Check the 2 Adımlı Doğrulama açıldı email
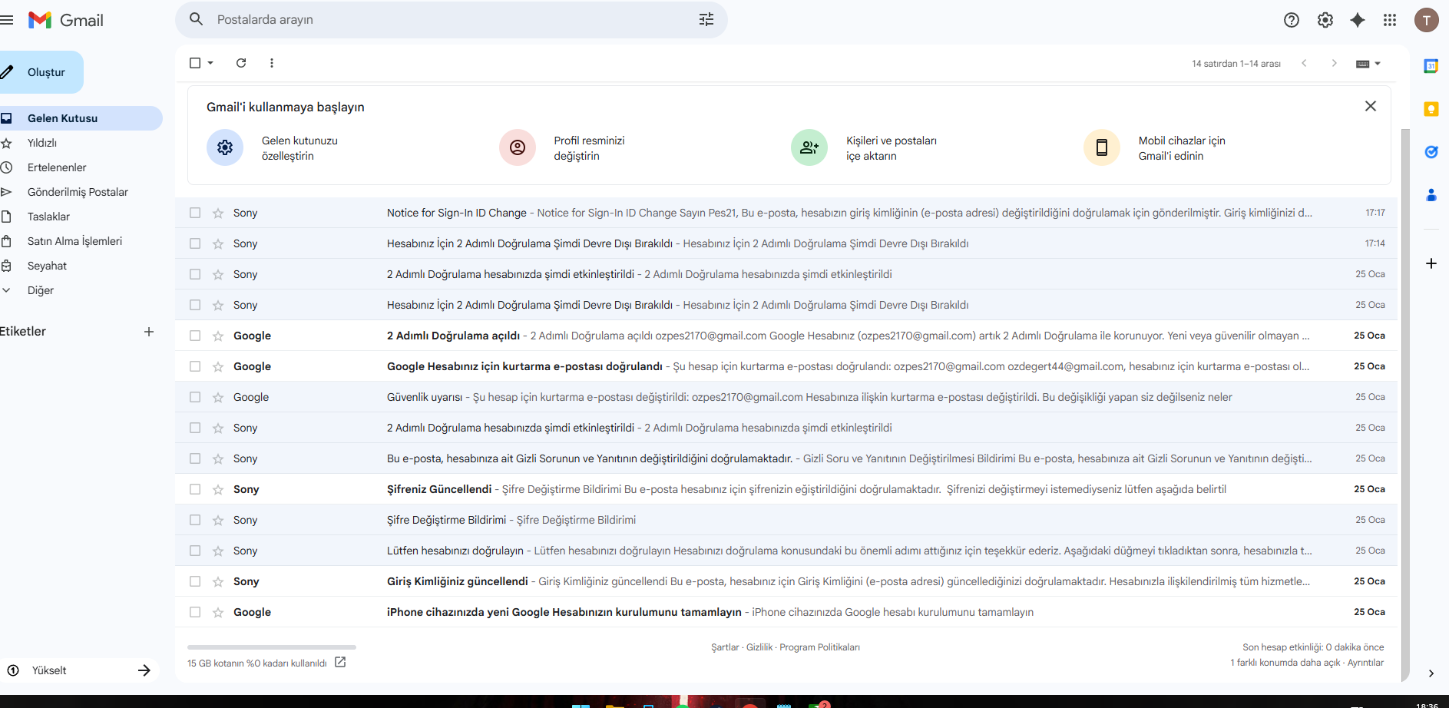The image size is (1449, 708). tap(195, 336)
